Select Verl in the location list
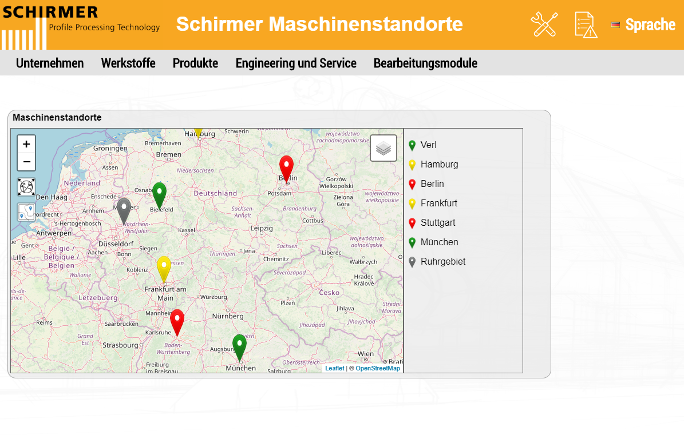This screenshot has width=684, height=439. [x=428, y=145]
